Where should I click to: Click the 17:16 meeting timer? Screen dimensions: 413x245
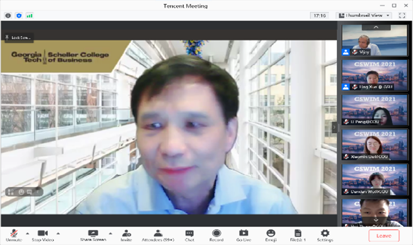pos(320,16)
